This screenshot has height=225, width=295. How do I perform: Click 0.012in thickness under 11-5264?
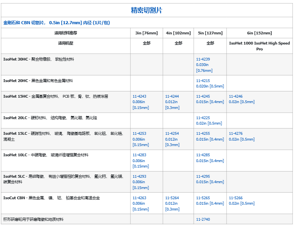click(172, 204)
